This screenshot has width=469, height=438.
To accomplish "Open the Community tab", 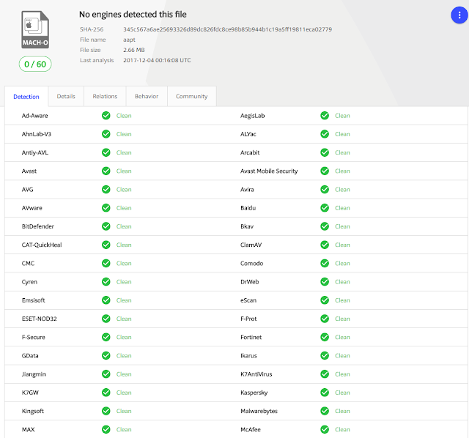I will [x=192, y=96].
